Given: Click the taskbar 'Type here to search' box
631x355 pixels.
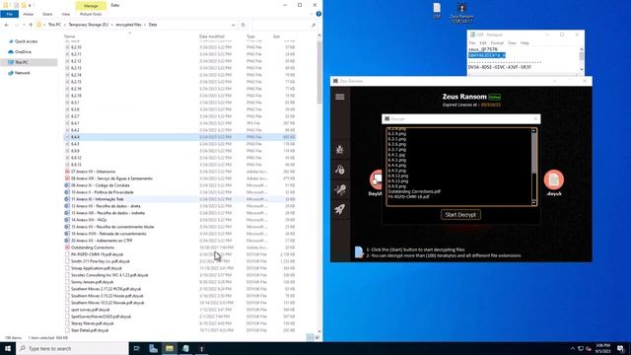Looking at the screenshot, I should [x=73, y=348].
